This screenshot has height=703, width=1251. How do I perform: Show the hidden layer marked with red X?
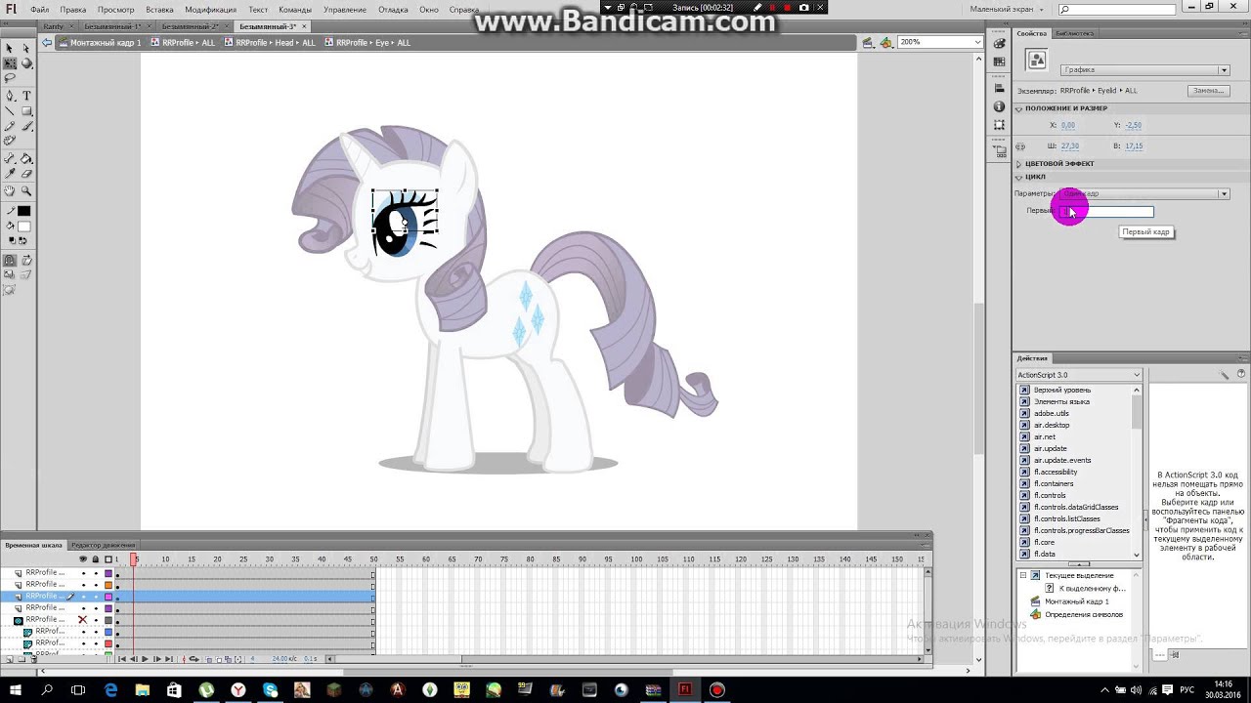click(83, 619)
